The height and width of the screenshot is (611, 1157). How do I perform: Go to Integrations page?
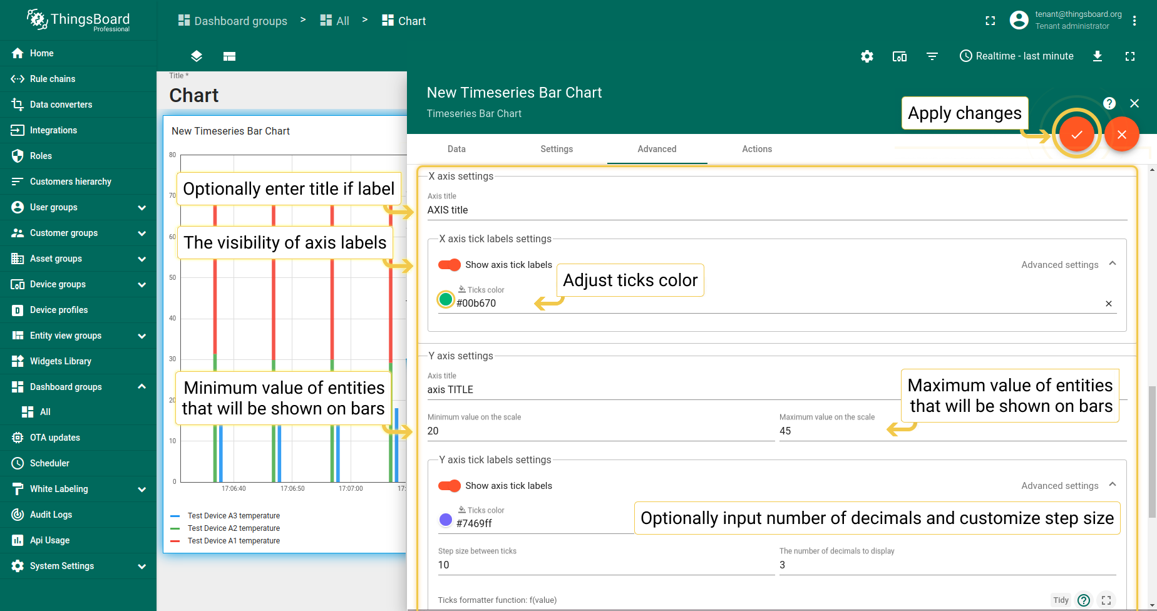click(78, 130)
